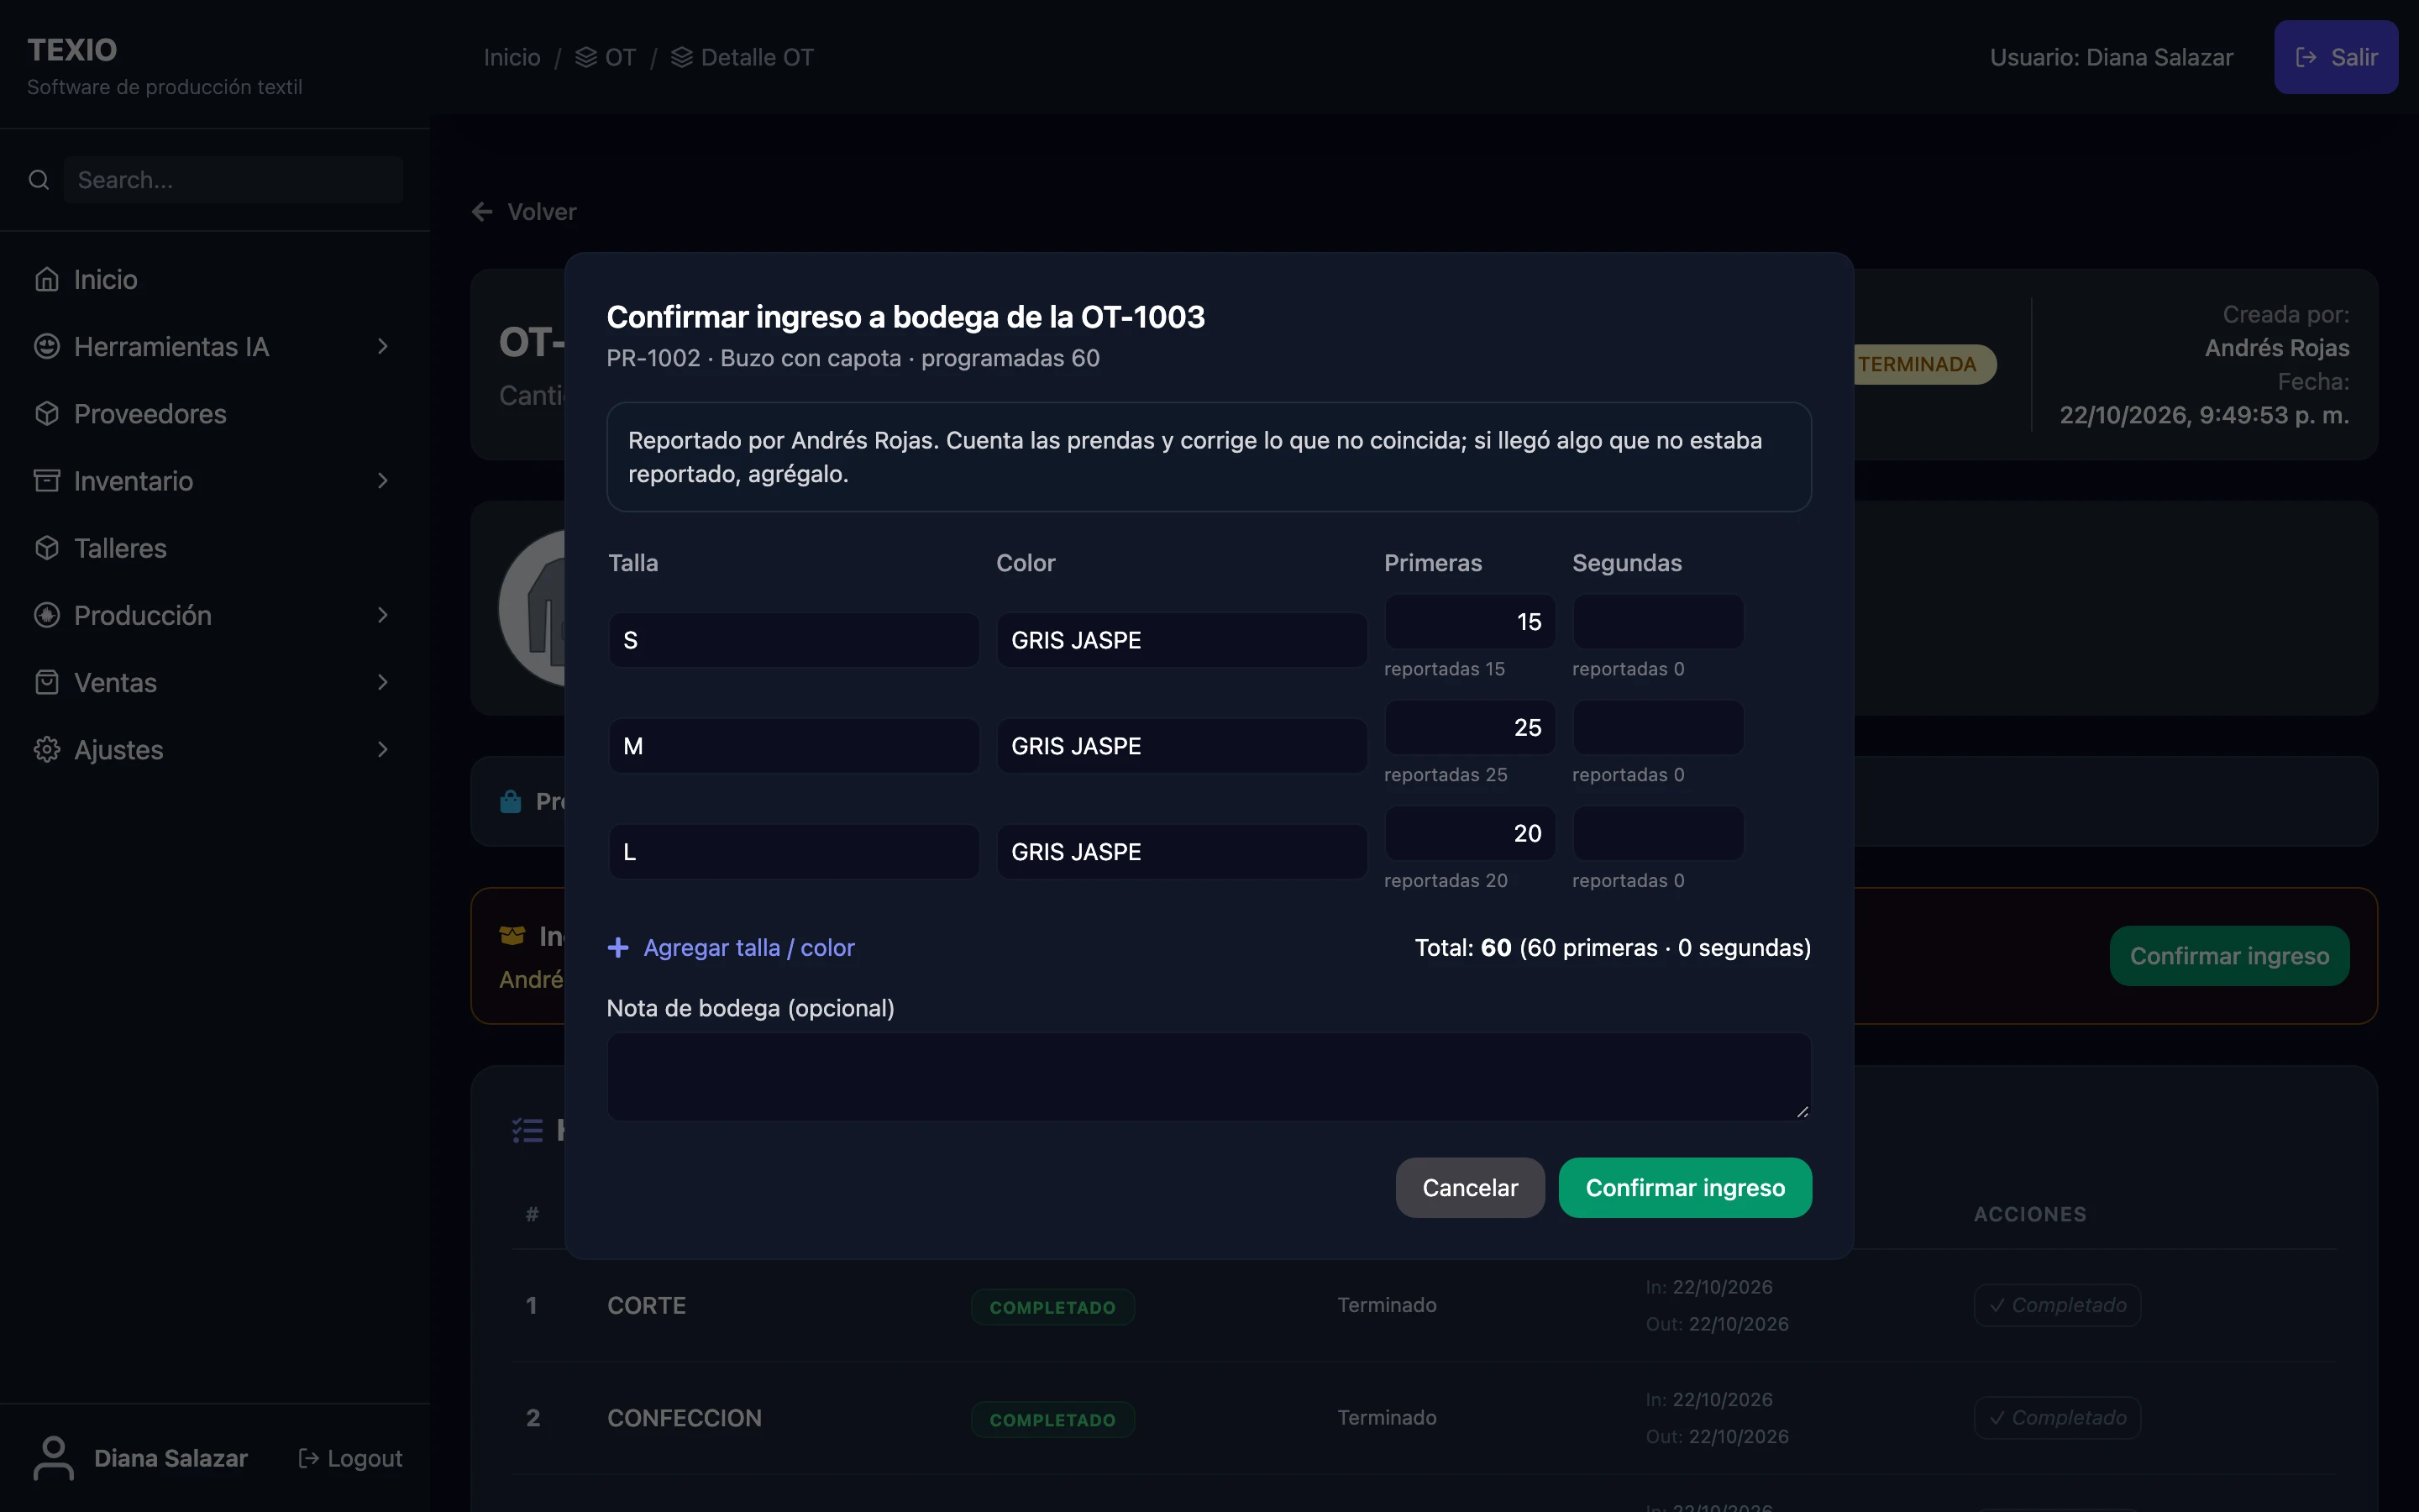This screenshot has width=2419, height=1512.
Task: Click the Volver back arrow icon
Action: (x=483, y=212)
